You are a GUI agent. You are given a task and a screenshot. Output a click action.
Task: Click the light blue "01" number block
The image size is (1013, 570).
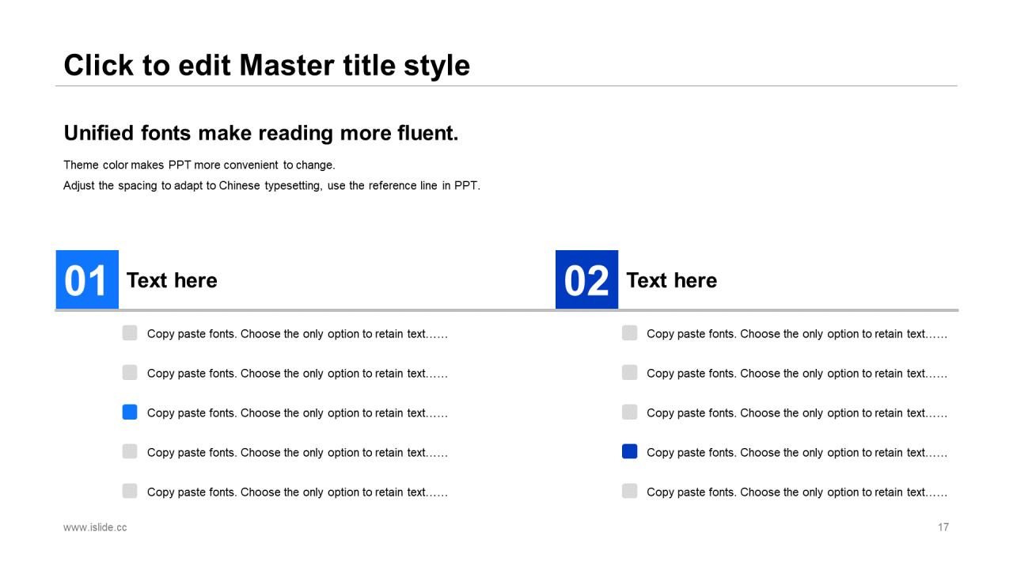click(x=87, y=279)
